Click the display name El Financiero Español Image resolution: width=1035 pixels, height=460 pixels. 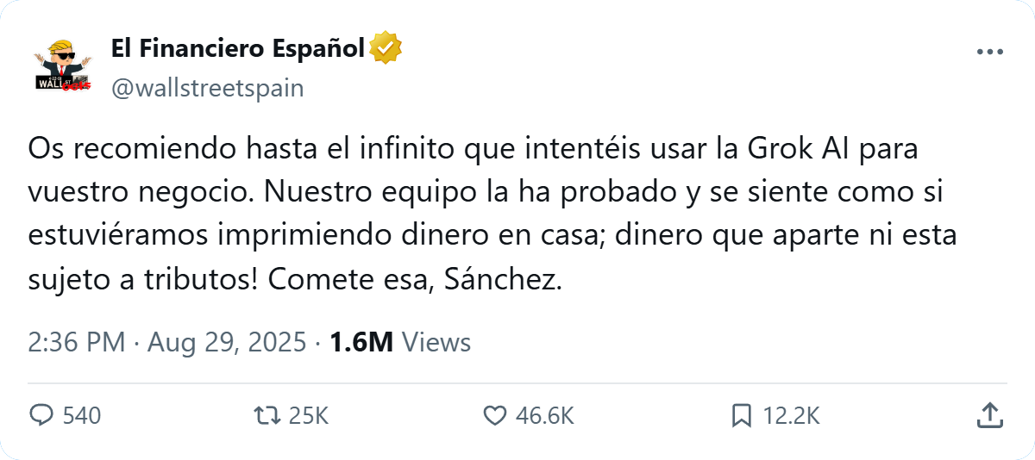(x=237, y=49)
